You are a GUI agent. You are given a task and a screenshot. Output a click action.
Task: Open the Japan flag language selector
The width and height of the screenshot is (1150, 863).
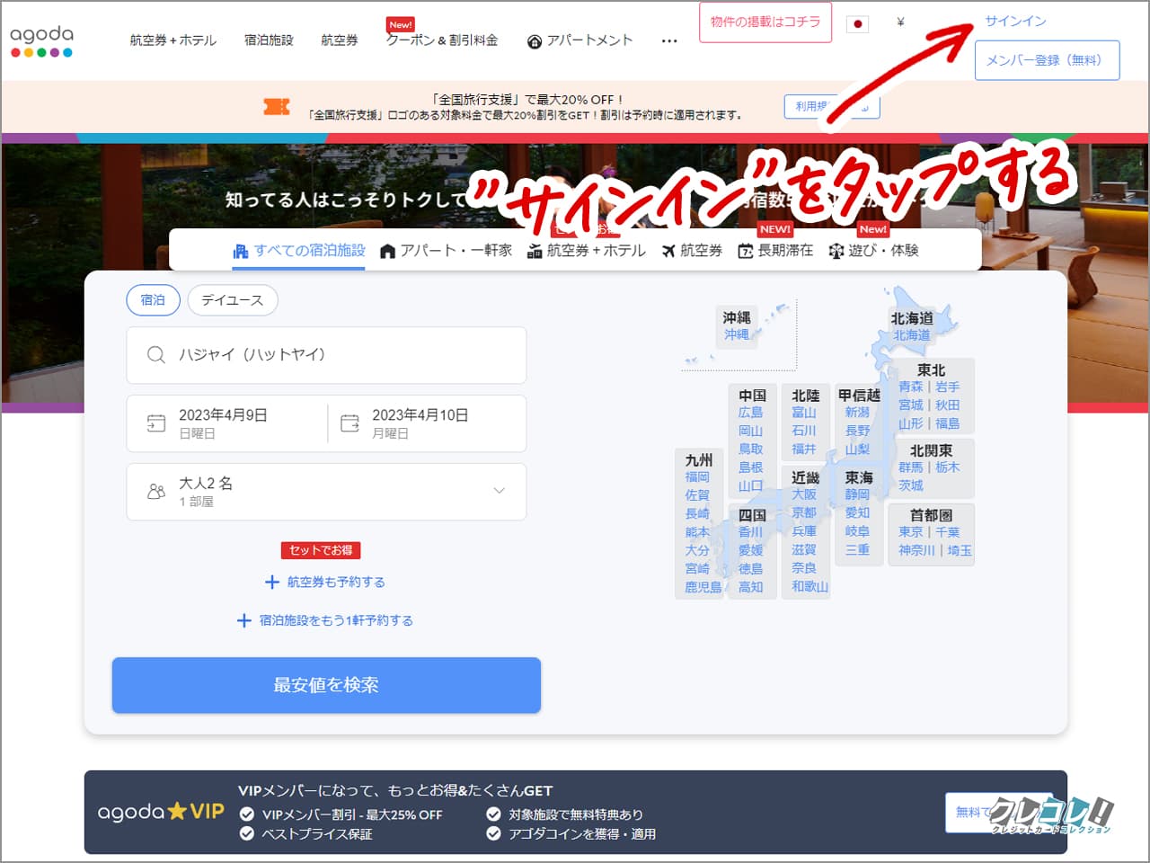pyautogui.click(x=857, y=23)
